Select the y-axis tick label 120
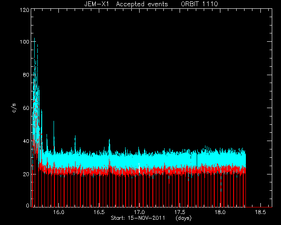The image size is (281, 225). [25, 10]
